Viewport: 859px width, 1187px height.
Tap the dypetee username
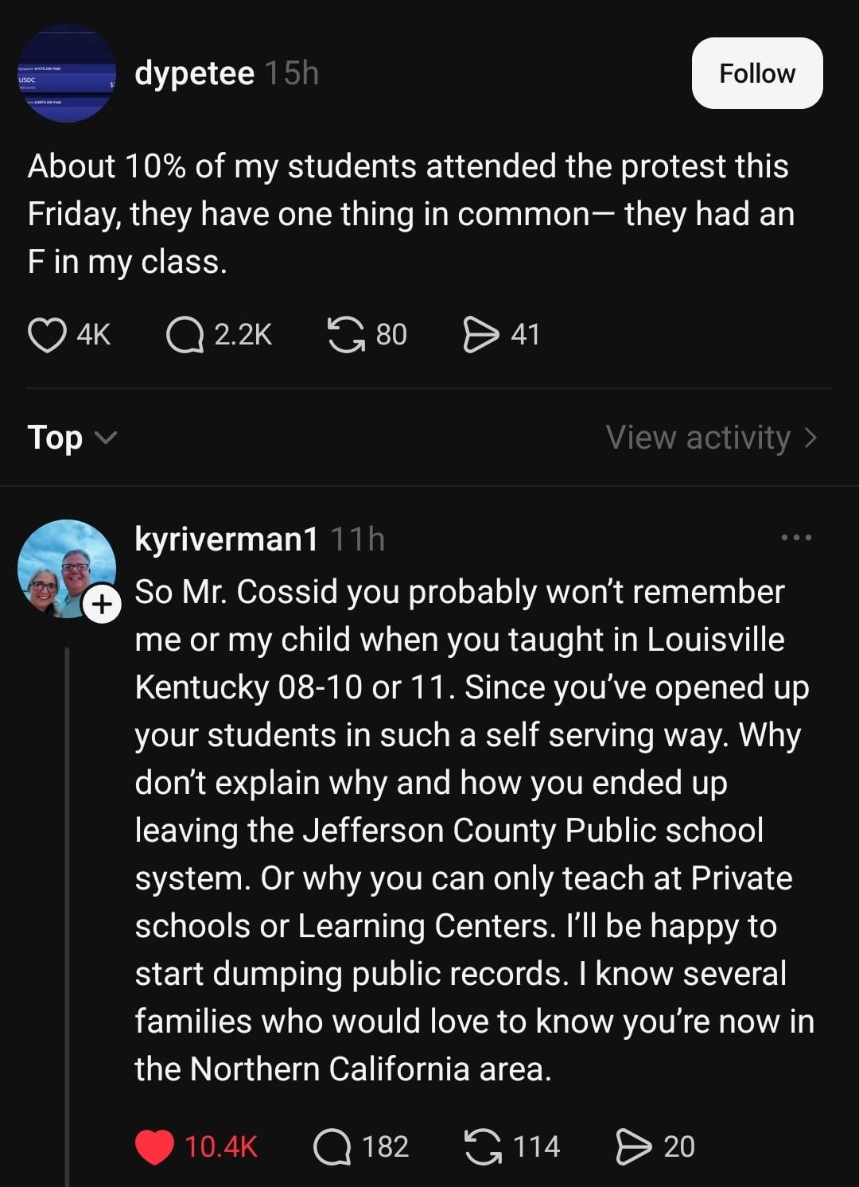pos(195,73)
